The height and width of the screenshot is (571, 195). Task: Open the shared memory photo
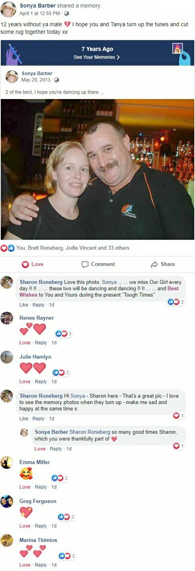coord(97,169)
